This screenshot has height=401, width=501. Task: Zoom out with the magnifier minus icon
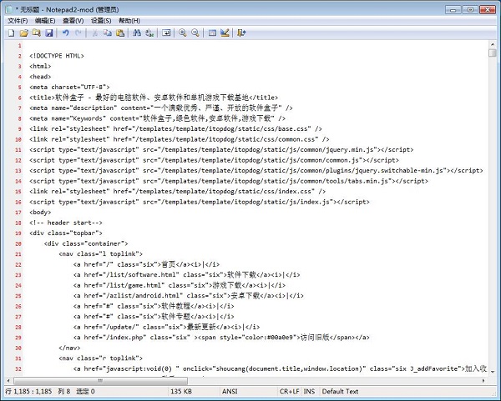195,33
